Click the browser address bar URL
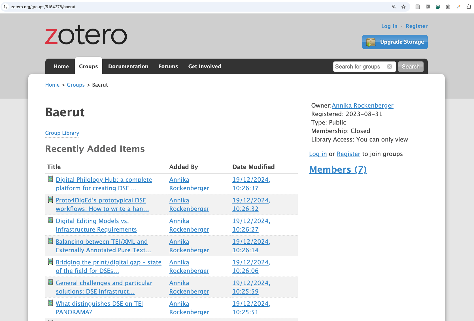This screenshot has height=321, width=474. point(43,7)
